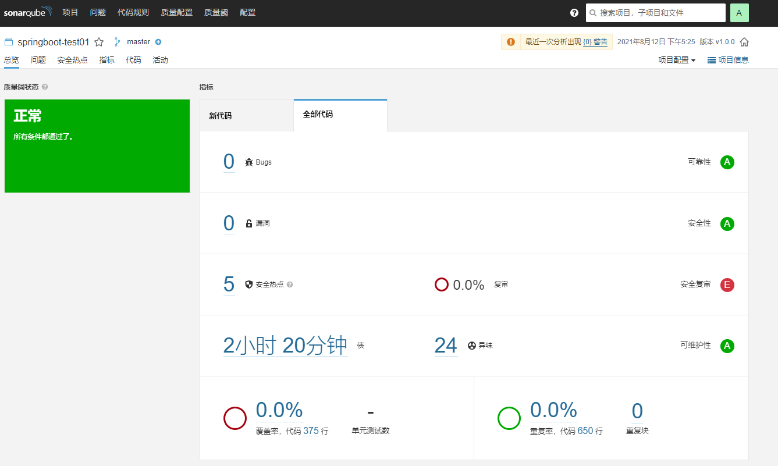
Task: Open the 代码 project tab
Action: pyautogui.click(x=134, y=60)
